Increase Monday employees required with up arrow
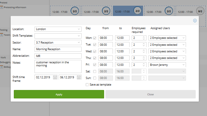The height and width of the screenshot is (116, 207). 144,37
